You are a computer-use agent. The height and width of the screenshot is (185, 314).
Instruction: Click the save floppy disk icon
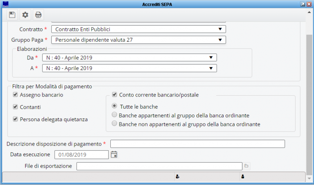12,15
